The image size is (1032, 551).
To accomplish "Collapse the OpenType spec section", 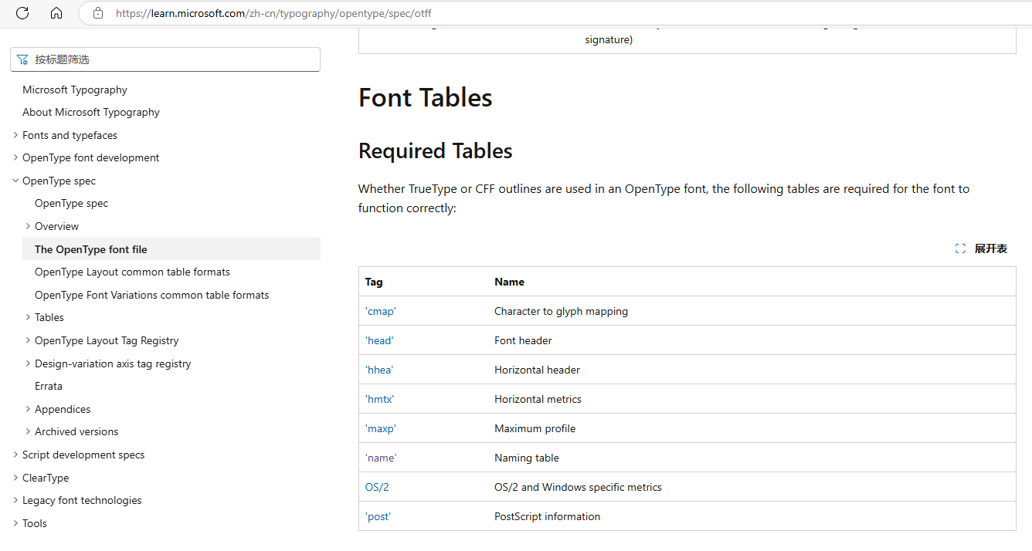I will coord(15,181).
